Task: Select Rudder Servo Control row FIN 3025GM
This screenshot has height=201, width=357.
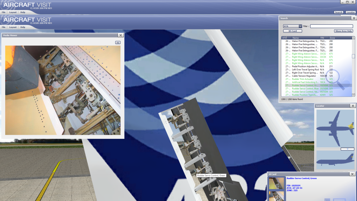Action: tap(317, 92)
